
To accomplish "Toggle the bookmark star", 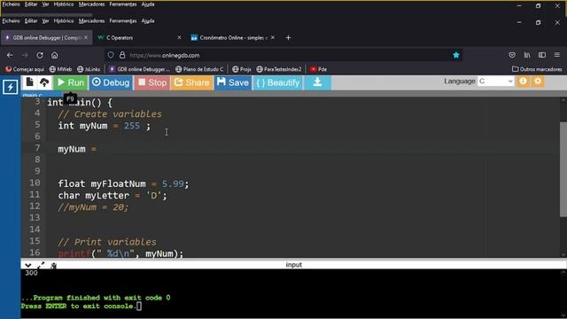I will point(456,55).
